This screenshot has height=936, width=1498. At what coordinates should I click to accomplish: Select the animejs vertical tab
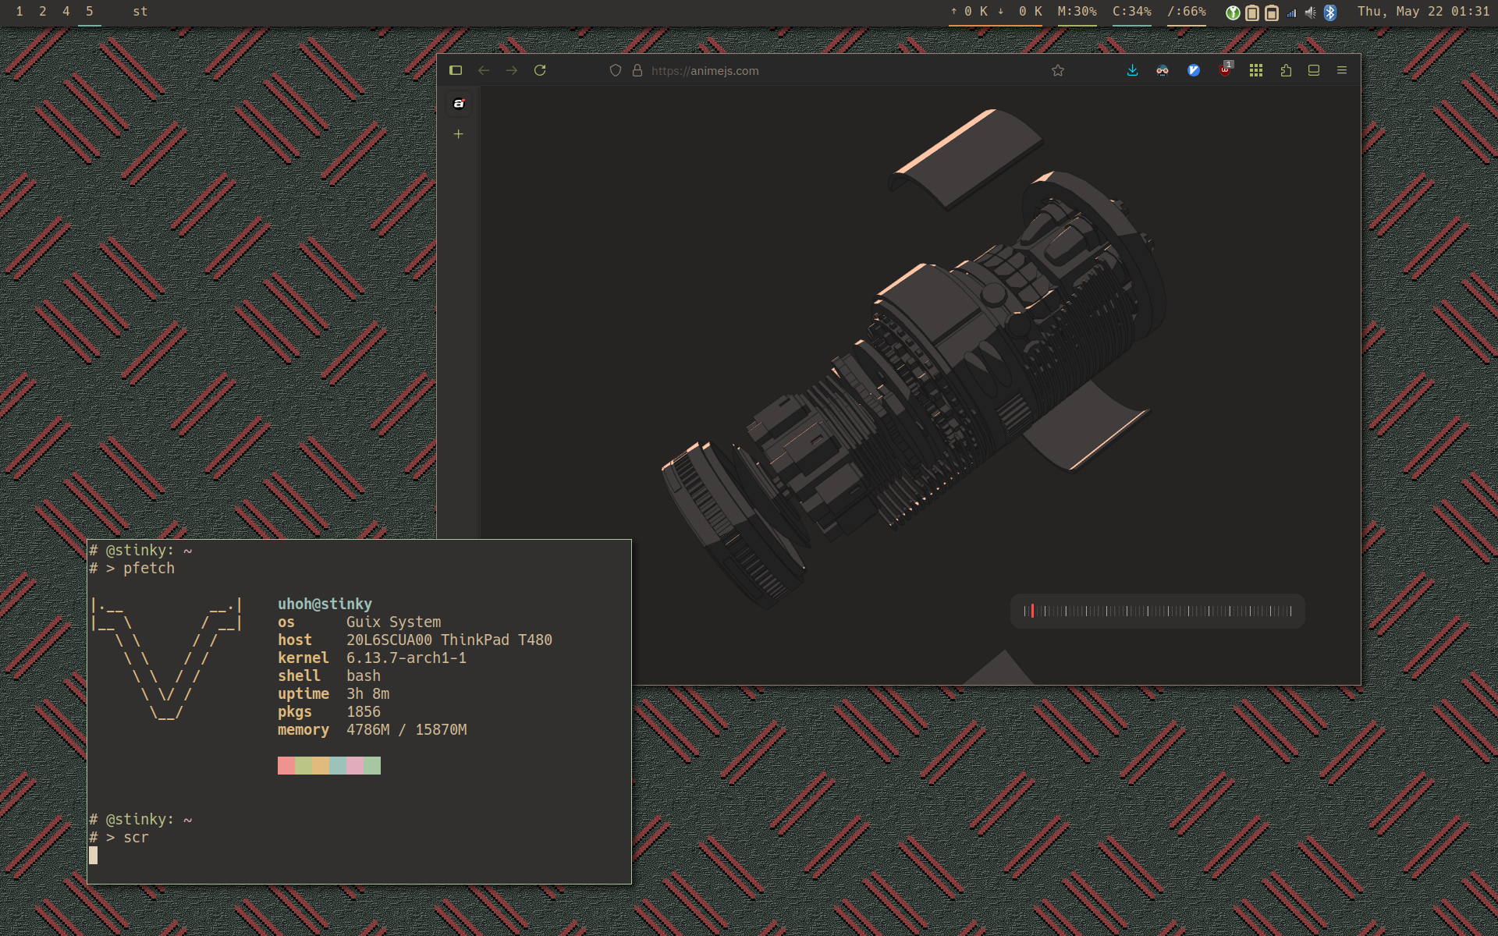(x=459, y=104)
